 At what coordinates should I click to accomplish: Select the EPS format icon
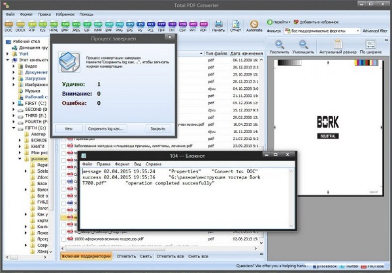[130, 26]
